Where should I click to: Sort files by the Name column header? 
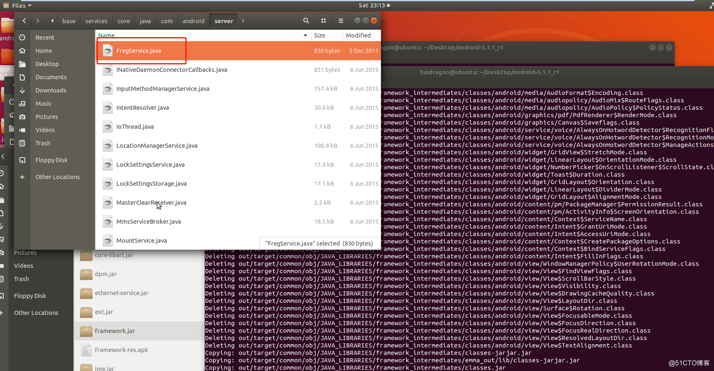203,35
